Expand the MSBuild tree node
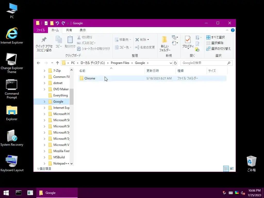264x198 pixels. (44, 158)
